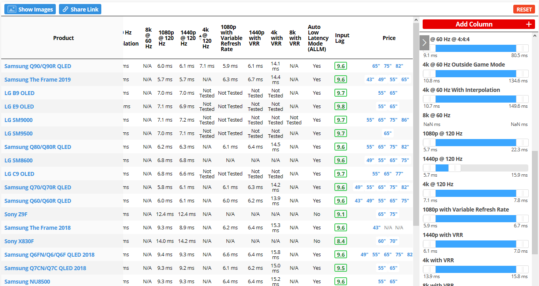Screen dimensions: 539x286
Task: Click the filter panel vertical scrollbar
Action: [535, 202]
